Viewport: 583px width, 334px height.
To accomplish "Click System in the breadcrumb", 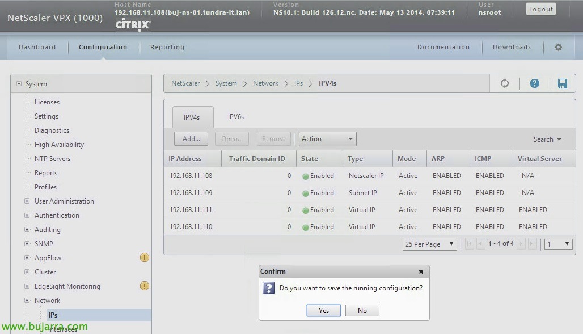I will 226,83.
